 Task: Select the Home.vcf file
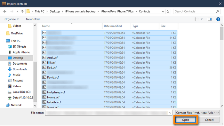tap(109, 97)
